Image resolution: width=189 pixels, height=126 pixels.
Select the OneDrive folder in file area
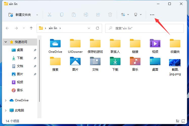coord(55,46)
